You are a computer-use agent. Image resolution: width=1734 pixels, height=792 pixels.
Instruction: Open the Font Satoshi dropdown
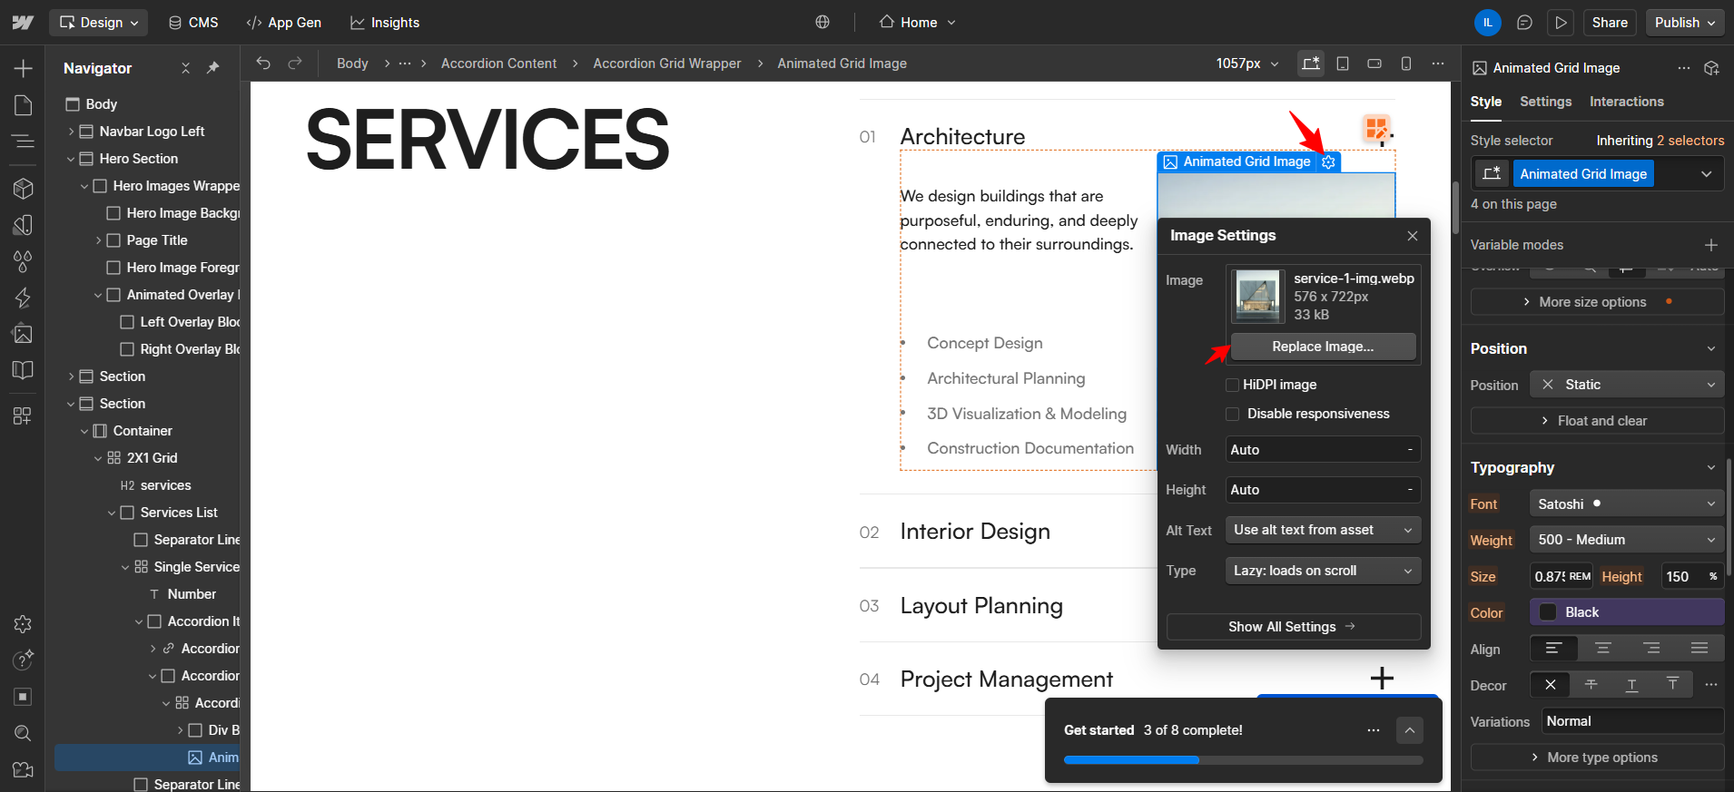[x=1627, y=504]
